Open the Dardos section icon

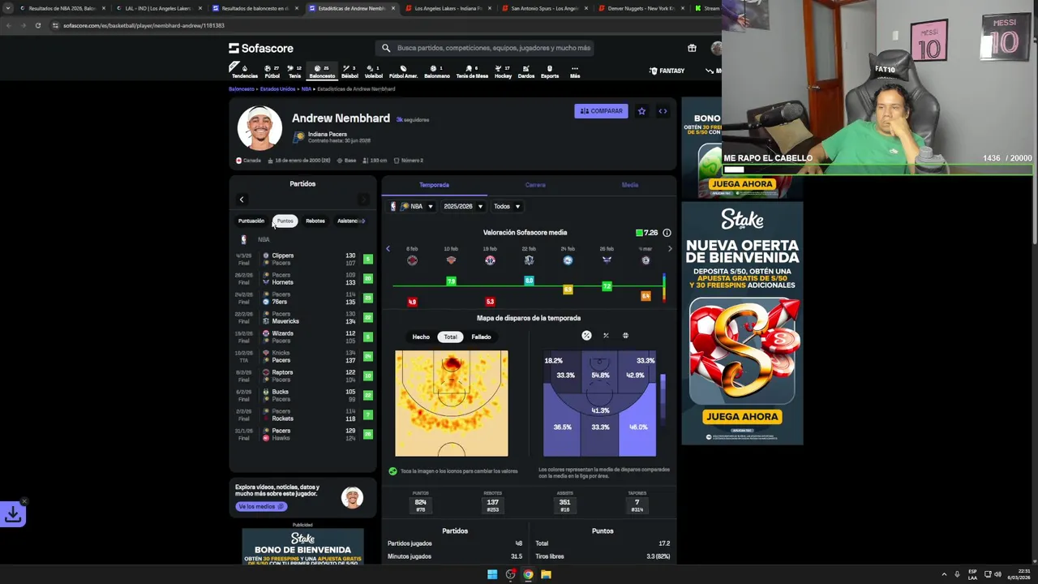525,71
